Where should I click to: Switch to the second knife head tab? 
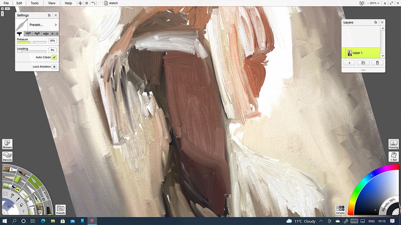pos(28,34)
